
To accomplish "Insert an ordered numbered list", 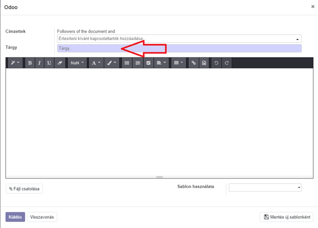I will coord(138,63).
